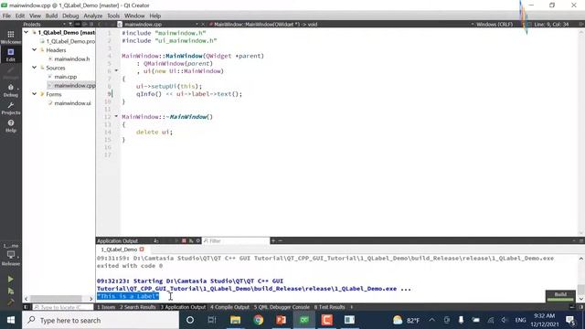
Task: Start debugging with the debug-run button
Action: click(x=10, y=291)
